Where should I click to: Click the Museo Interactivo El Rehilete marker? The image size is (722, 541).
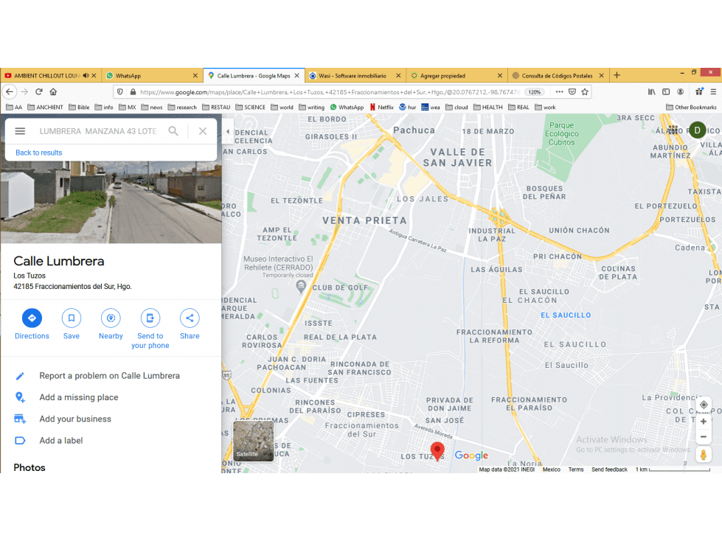(301, 287)
